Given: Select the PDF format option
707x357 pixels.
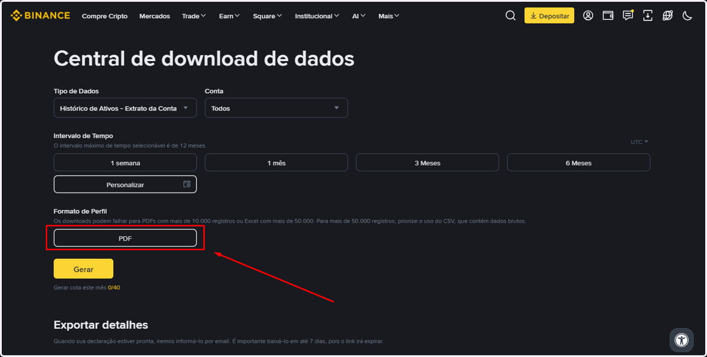Looking at the screenshot, I should pos(125,238).
